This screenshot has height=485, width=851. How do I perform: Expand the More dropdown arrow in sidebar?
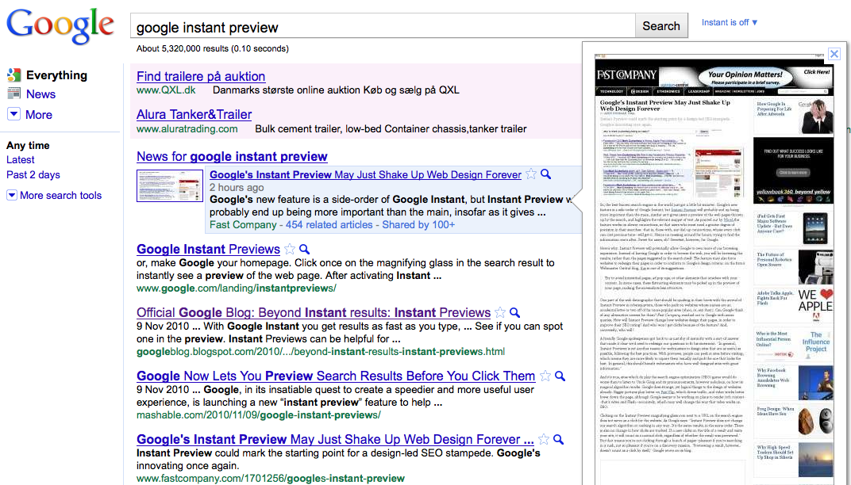[x=14, y=114]
